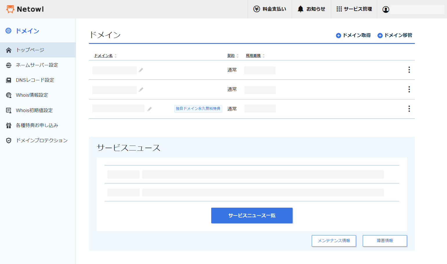Click the gift icon for 各種特典お申し込み

(9, 125)
